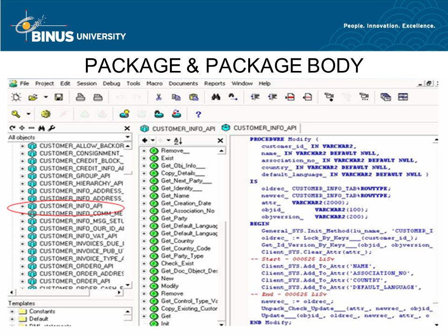Expand the Constants template folder

click(12, 311)
